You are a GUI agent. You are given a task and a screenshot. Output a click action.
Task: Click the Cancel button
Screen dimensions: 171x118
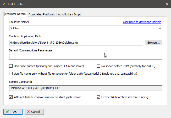click(34, 112)
